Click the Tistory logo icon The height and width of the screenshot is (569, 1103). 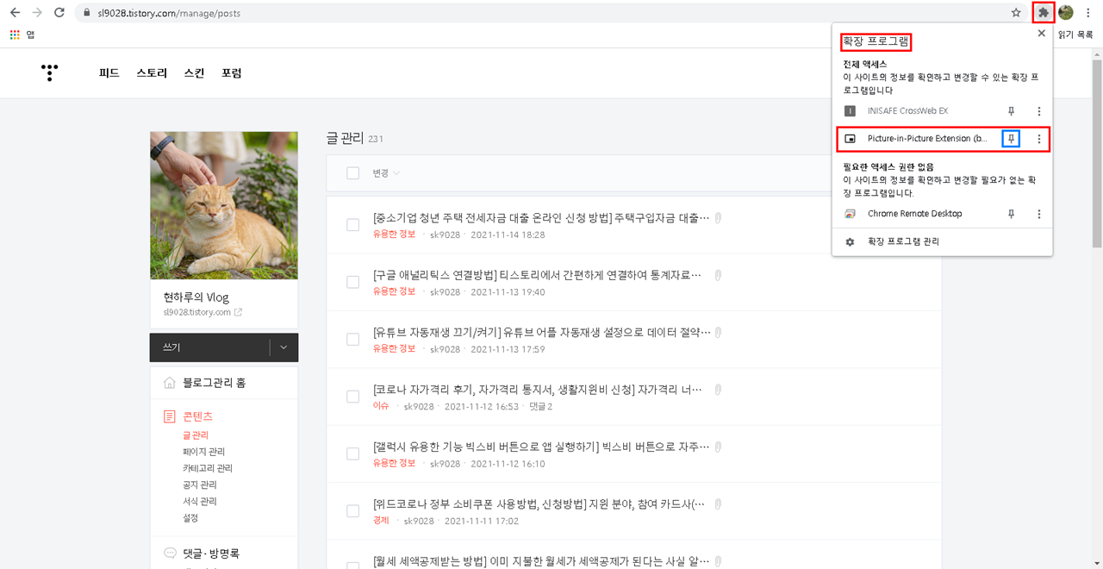click(x=50, y=72)
